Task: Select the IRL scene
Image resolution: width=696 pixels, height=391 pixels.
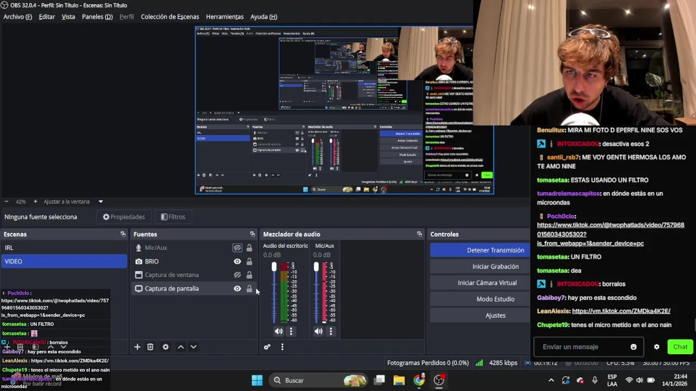Action: [x=64, y=248]
